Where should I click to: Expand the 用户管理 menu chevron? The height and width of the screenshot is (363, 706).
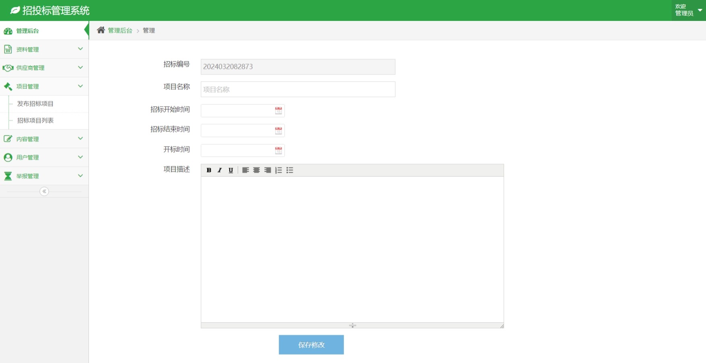click(80, 157)
